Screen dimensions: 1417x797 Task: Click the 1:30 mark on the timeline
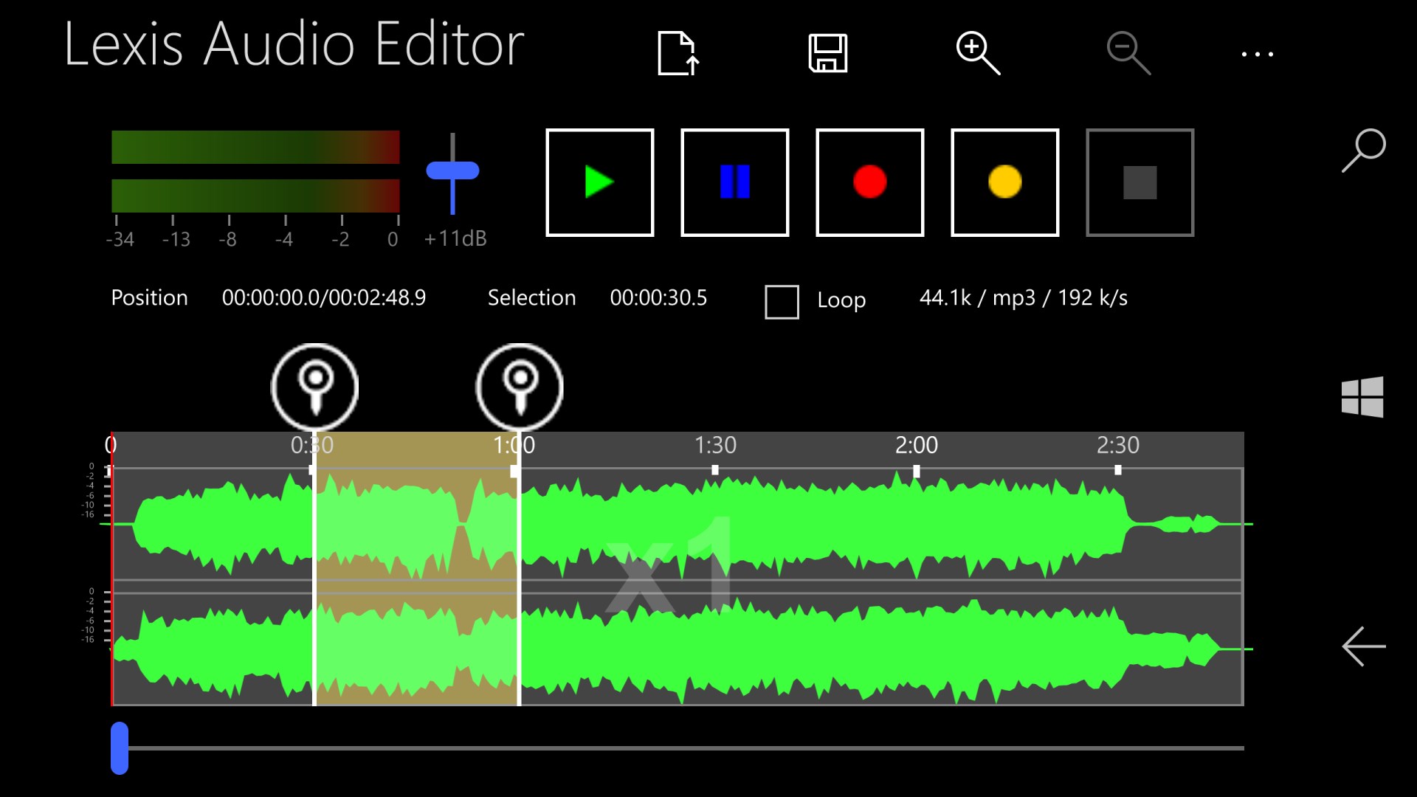[x=717, y=445]
